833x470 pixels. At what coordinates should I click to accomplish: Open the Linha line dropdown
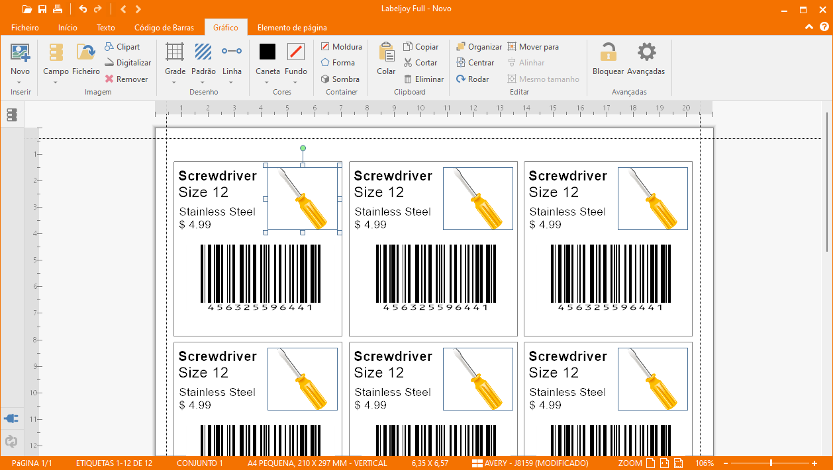click(232, 63)
